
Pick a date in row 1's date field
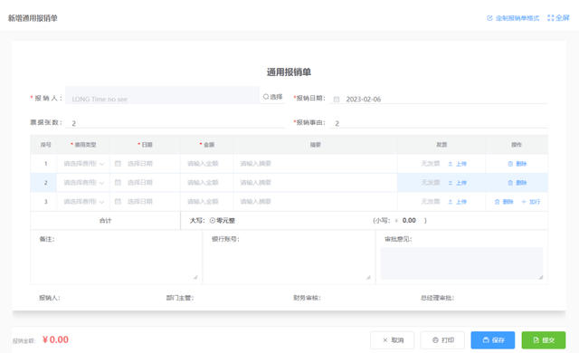pyautogui.click(x=145, y=164)
